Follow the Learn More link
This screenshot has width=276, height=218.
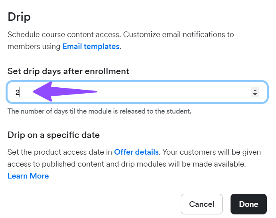point(28,176)
